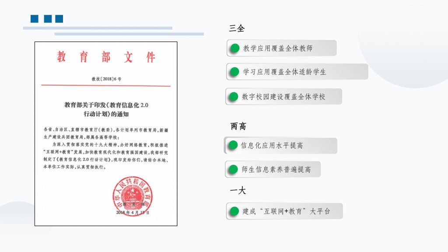Click the red horizontal line below document number
Screen dimensions: 448x252
pos(106,86)
